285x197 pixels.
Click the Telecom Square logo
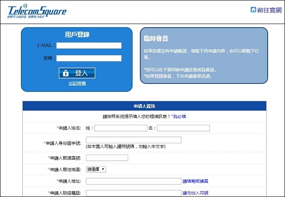click(37, 11)
